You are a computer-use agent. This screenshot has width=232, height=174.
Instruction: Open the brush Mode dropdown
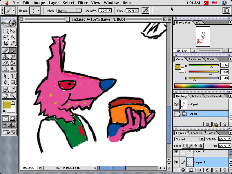click(69, 10)
